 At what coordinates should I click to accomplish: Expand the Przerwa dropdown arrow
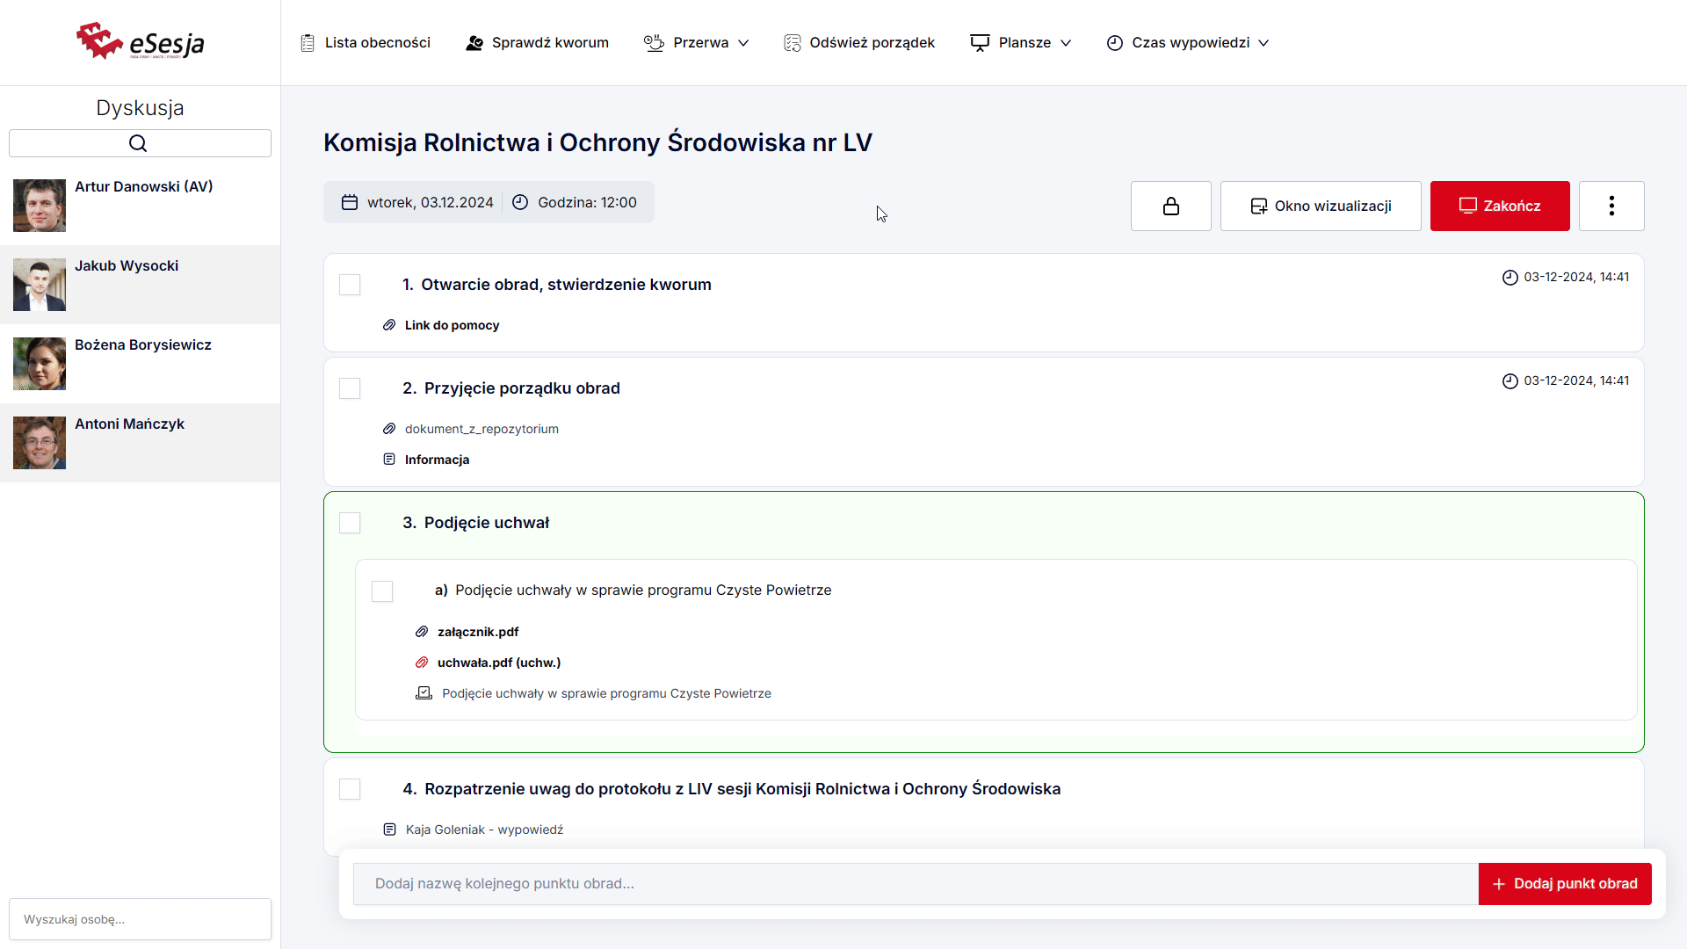coord(743,43)
